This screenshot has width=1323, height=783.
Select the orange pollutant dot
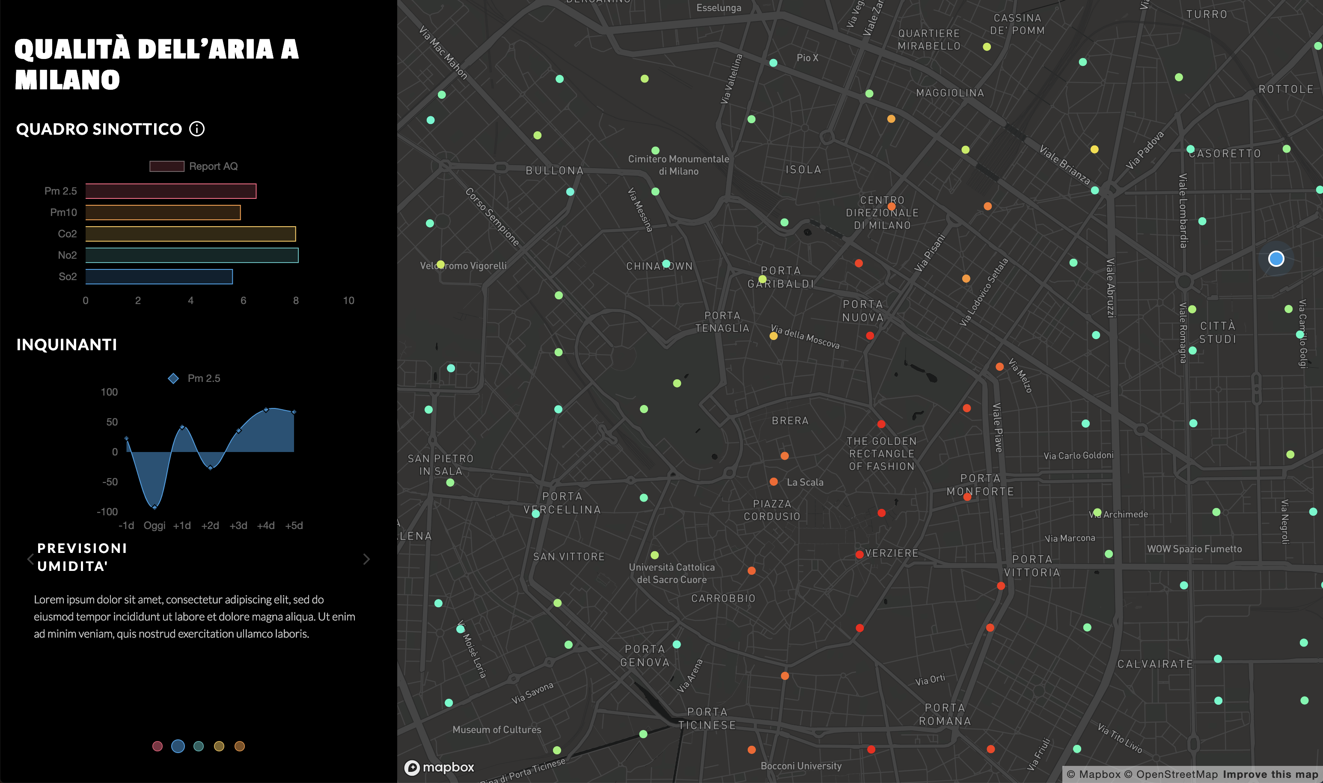240,746
